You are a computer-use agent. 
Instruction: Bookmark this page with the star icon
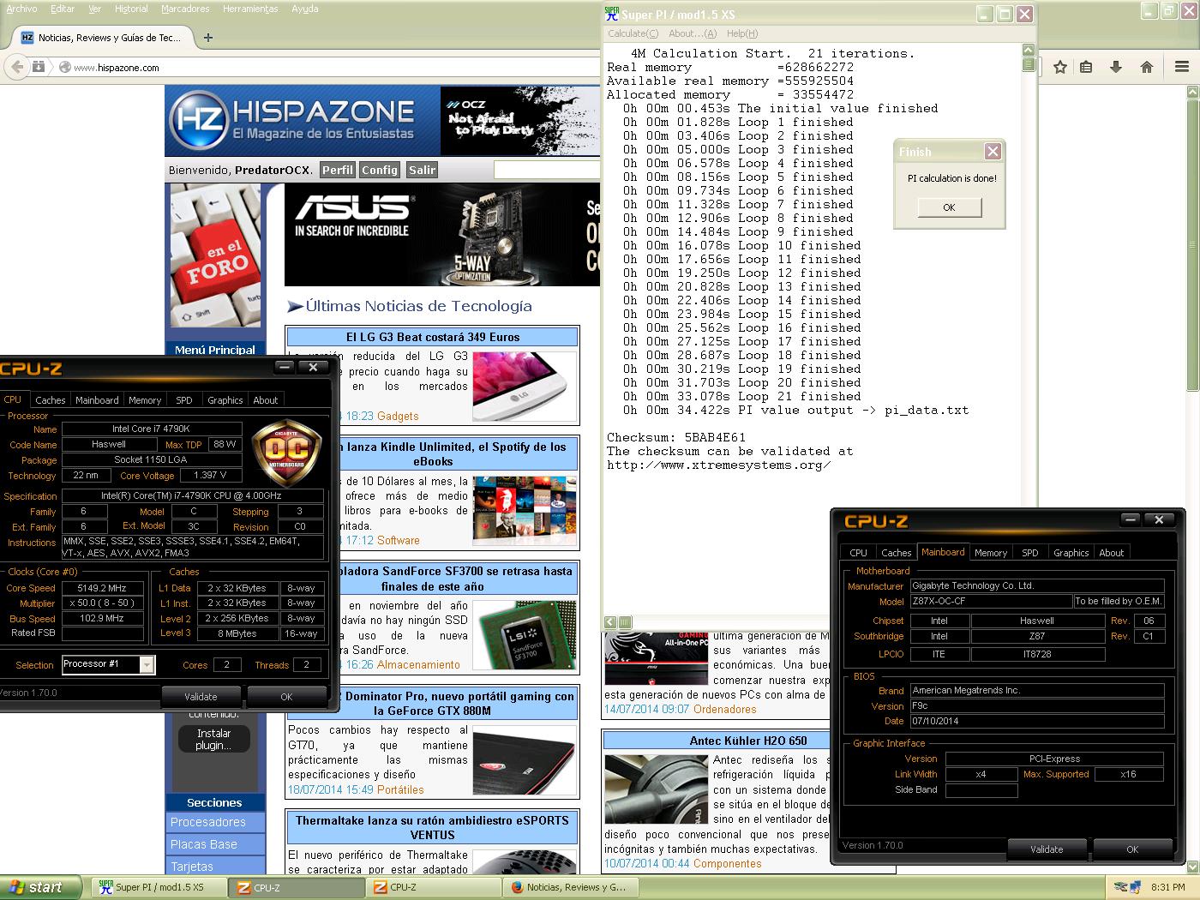pos(1060,67)
